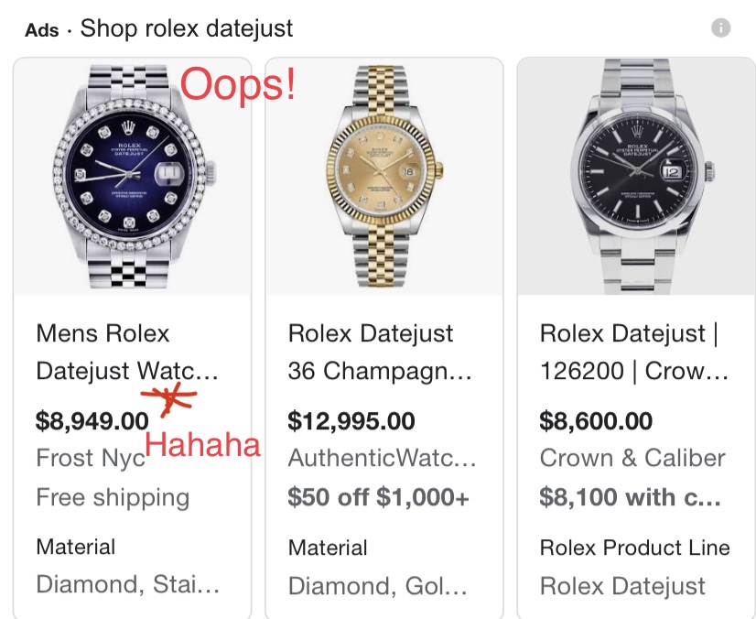
Task: Click the $50 off $1,000+ promotion
Action: 379,497
